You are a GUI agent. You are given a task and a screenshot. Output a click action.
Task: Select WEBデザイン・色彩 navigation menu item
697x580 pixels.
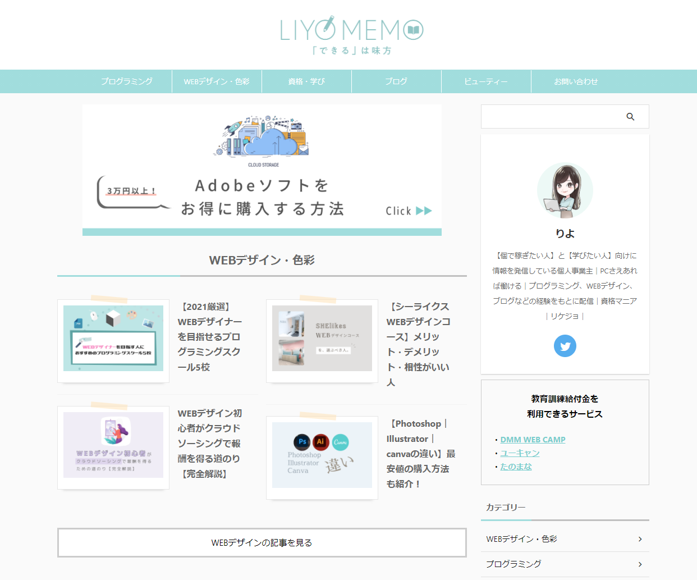[217, 81]
